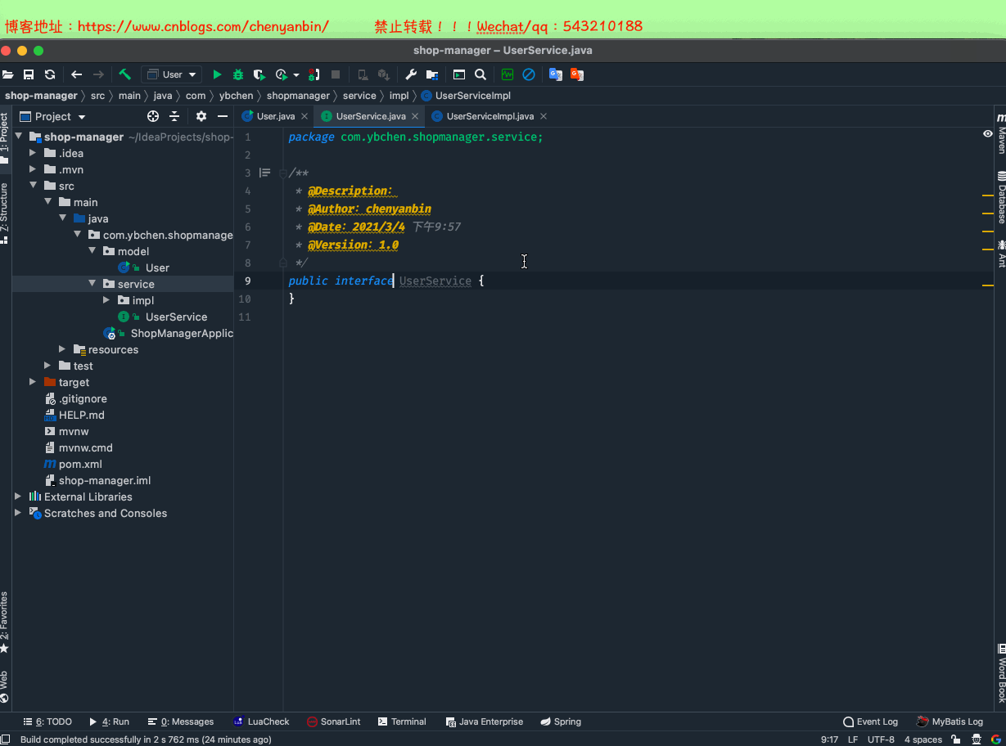Click the red translate icon
The height and width of the screenshot is (746, 1006).
(x=577, y=74)
